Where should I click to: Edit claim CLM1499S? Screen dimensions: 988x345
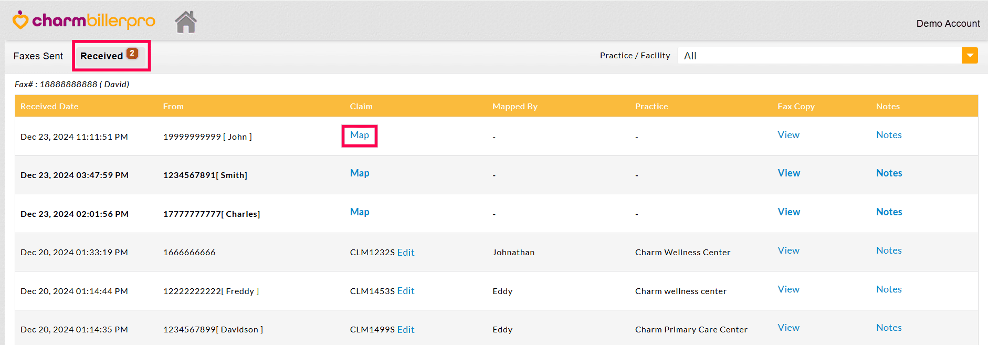point(406,330)
